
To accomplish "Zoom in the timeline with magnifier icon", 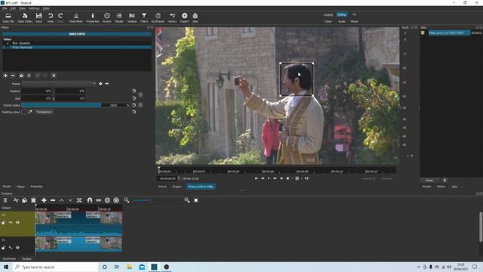I will [186, 200].
